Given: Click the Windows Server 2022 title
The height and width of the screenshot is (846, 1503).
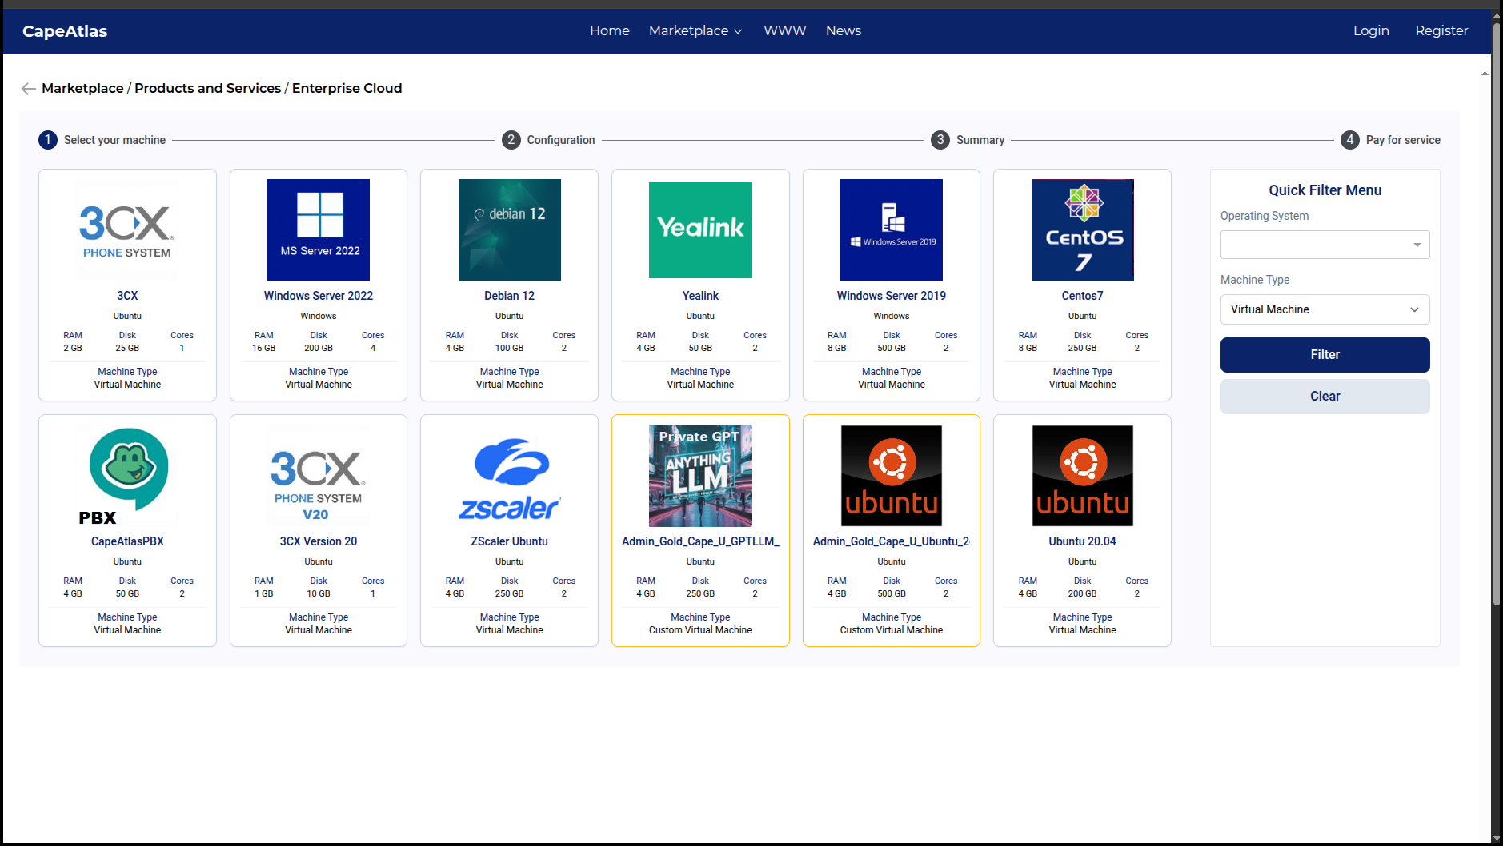Looking at the screenshot, I should pos(319,296).
